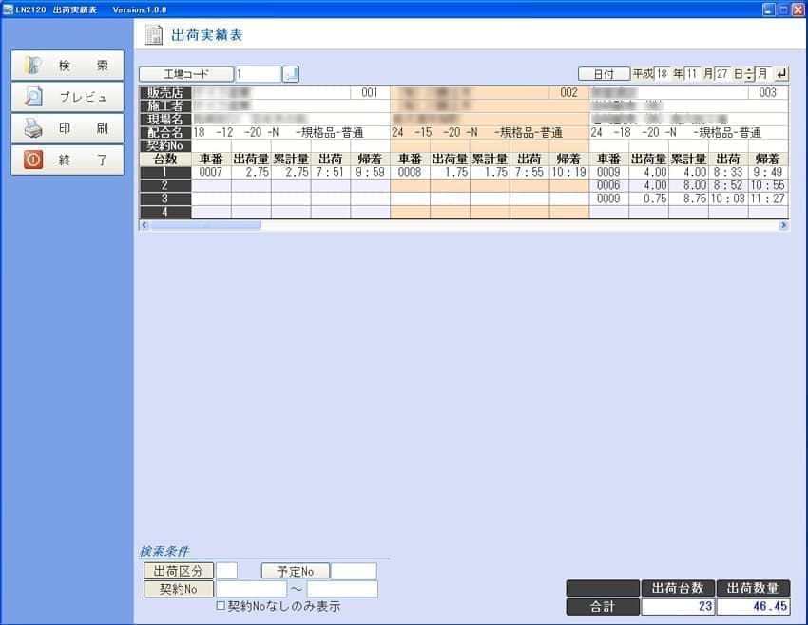Click the 日付 button
The image size is (808, 625).
(x=604, y=74)
